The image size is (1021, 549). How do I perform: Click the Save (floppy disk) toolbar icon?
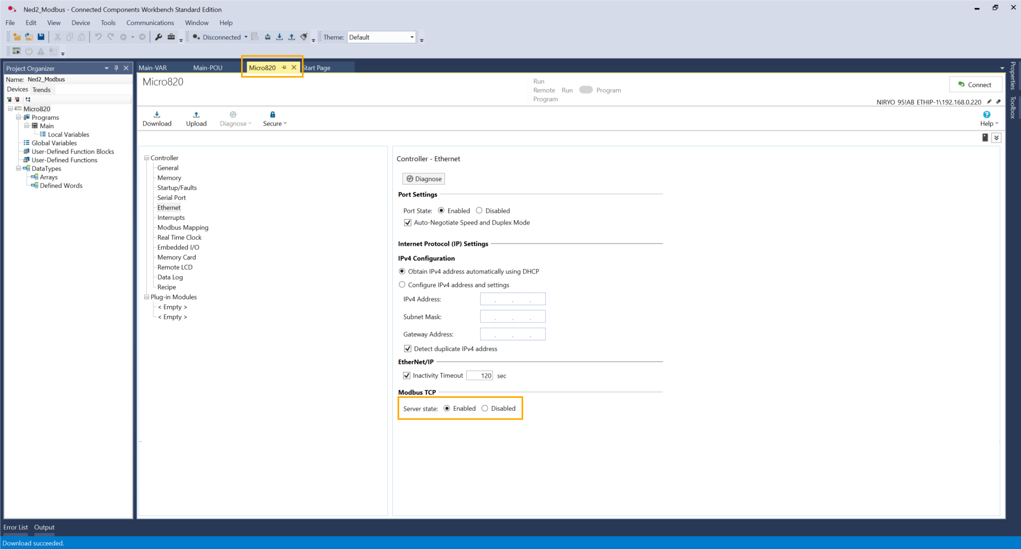(x=41, y=37)
